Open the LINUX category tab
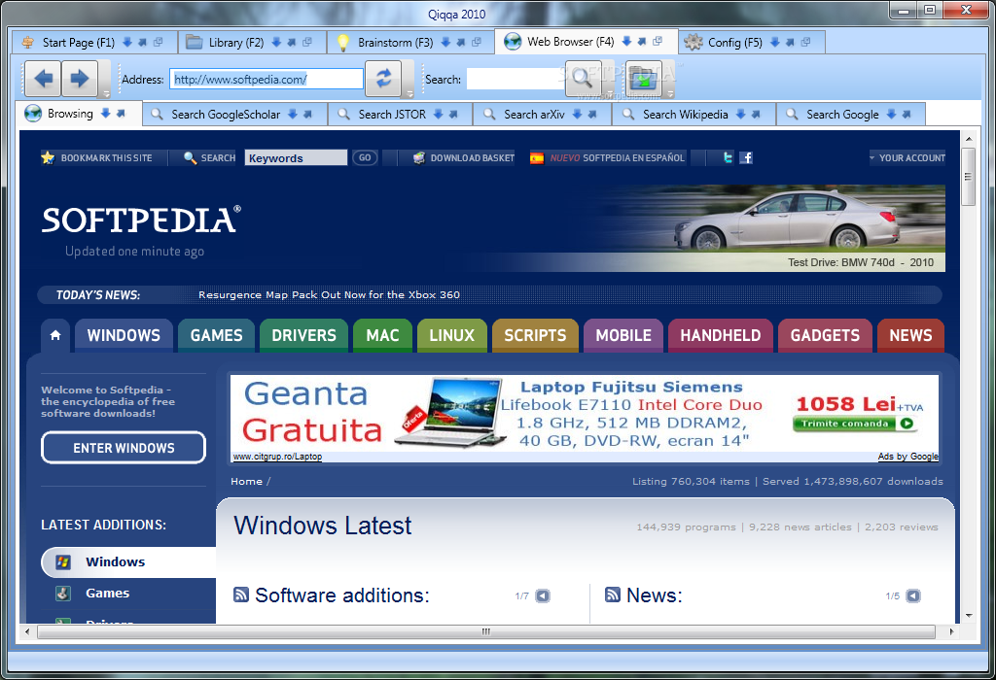Screen dimensions: 996x680 pyautogui.click(x=451, y=335)
